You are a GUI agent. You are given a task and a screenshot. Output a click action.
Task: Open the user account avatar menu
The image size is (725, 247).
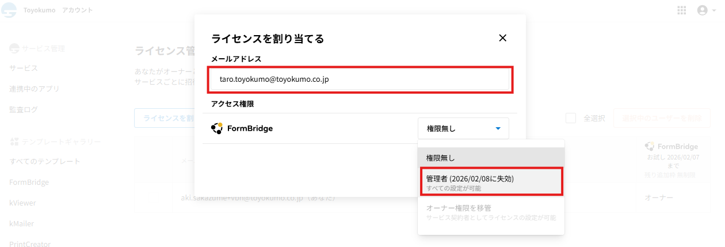coord(702,10)
